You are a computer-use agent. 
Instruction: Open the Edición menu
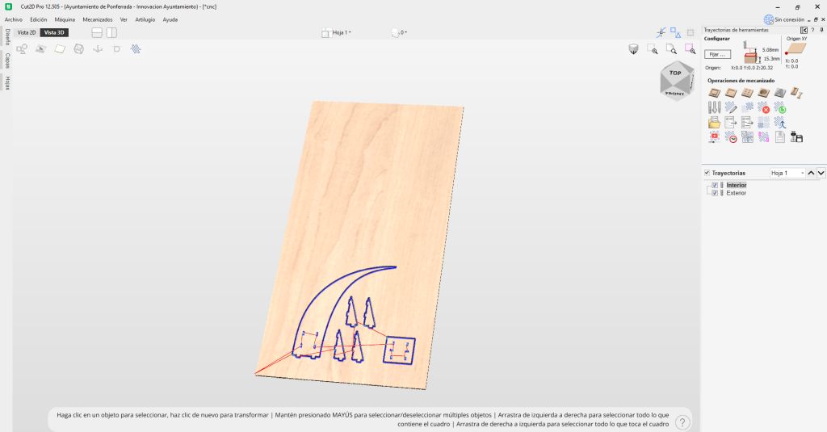pos(39,19)
